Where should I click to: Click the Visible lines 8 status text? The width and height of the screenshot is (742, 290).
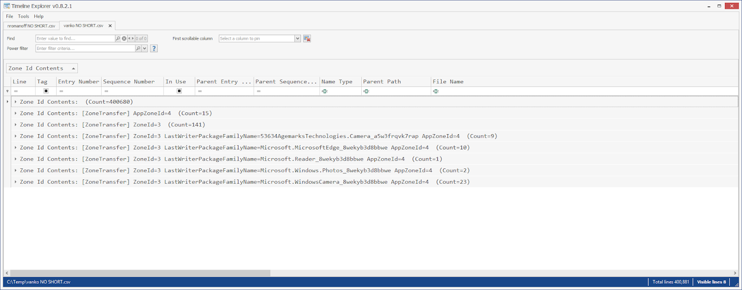pos(711,282)
